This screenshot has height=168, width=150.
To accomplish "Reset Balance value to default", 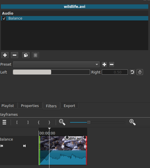I will (x=132, y=72).
